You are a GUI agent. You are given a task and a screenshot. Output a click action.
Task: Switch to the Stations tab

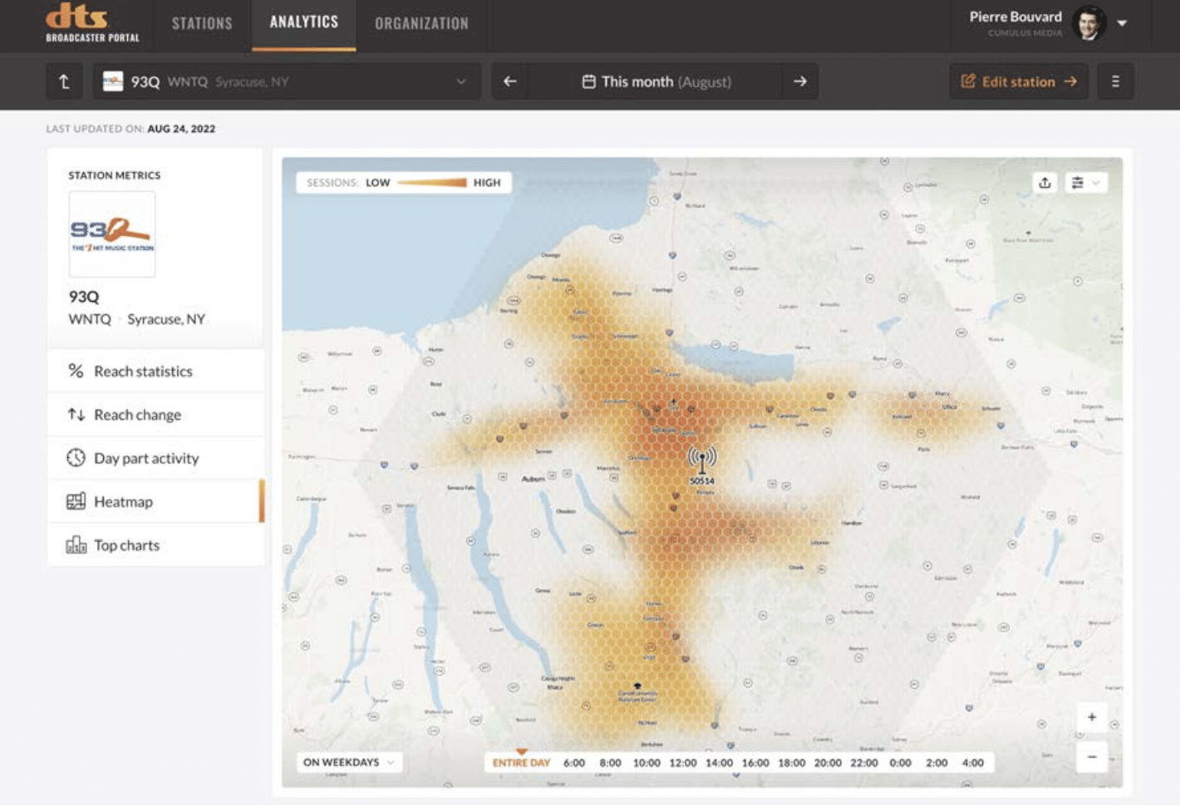(x=202, y=23)
